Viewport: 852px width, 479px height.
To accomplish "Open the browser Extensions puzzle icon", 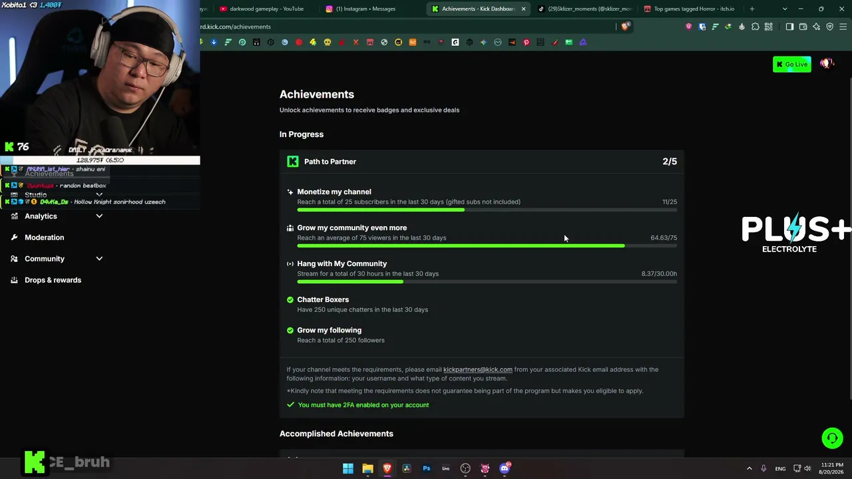I will [755, 27].
